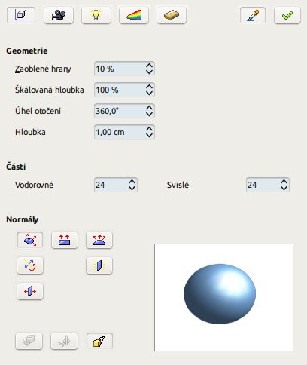Open the Material tab with brick icon
The width and height of the screenshot is (307, 365).
[172, 15]
